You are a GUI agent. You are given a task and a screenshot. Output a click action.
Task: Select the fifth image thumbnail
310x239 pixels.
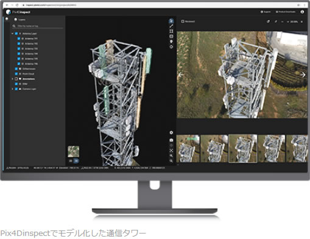pyautogui.click(x=297, y=149)
